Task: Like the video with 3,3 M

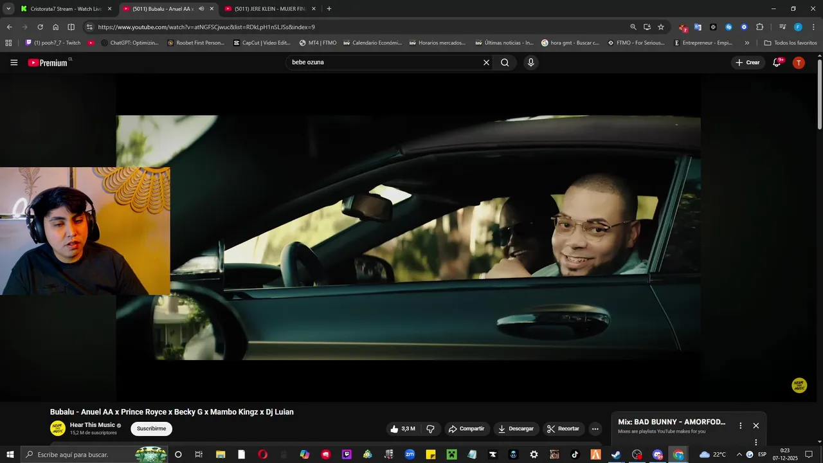Action: [x=402, y=429]
